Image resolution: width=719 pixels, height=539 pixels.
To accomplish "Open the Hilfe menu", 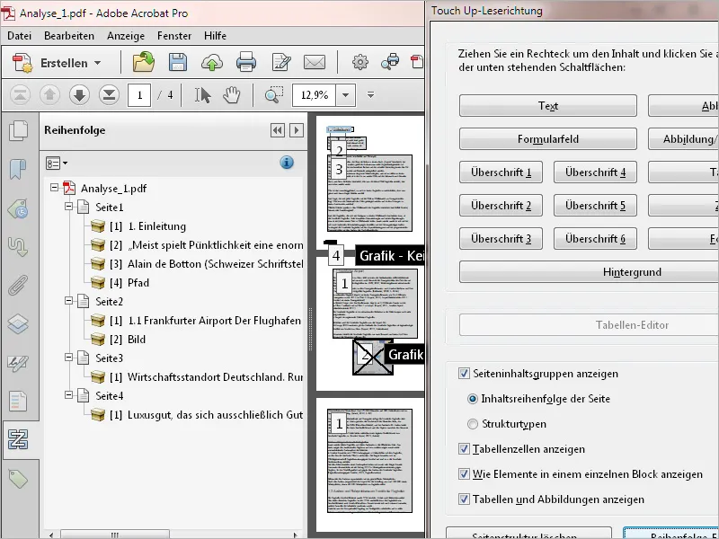I will point(215,36).
